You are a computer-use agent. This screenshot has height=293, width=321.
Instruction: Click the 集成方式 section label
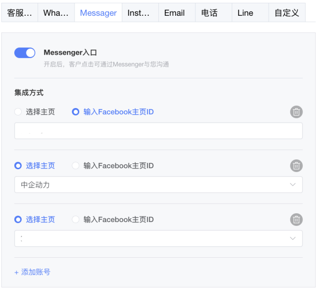[x=29, y=93]
